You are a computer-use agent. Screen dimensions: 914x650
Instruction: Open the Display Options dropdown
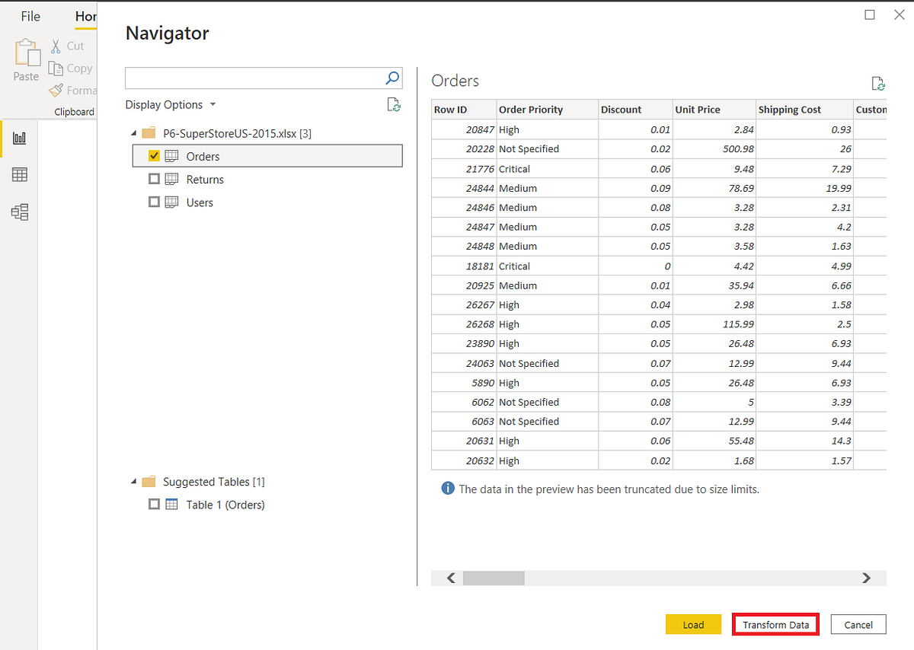[171, 104]
